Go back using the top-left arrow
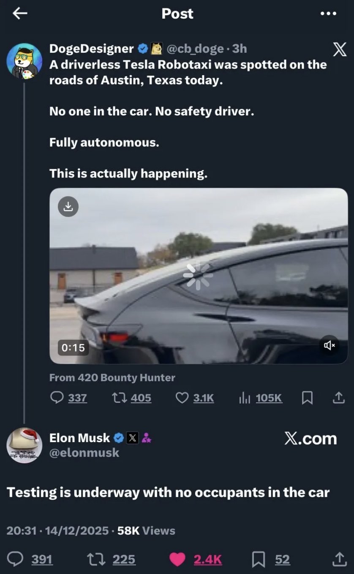 pos(20,14)
